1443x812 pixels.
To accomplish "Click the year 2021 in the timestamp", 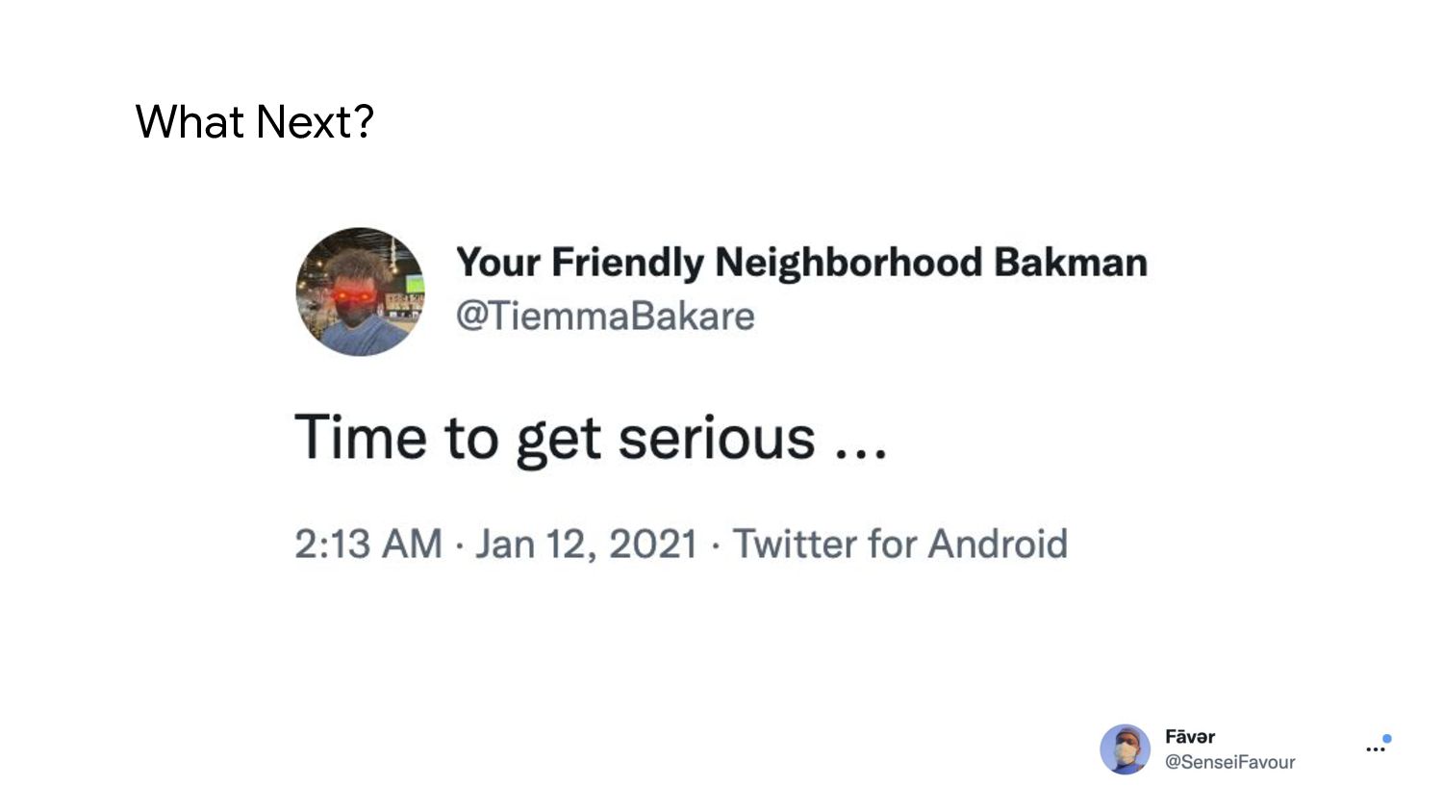I will (x=653, y=544).
